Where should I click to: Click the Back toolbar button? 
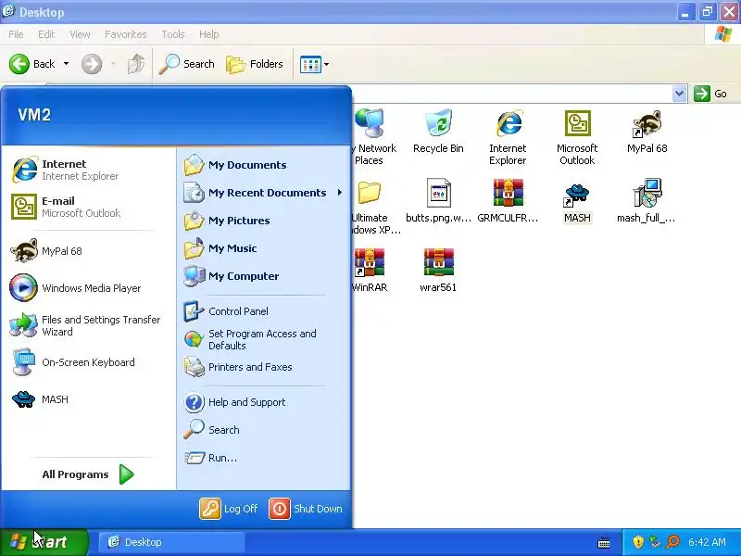click(31, 64)
